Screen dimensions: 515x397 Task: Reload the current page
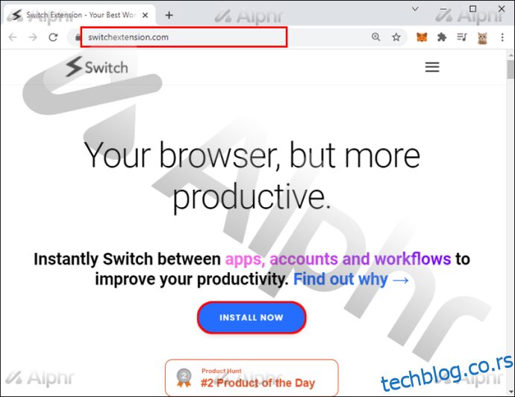click(x=53, y=37)
